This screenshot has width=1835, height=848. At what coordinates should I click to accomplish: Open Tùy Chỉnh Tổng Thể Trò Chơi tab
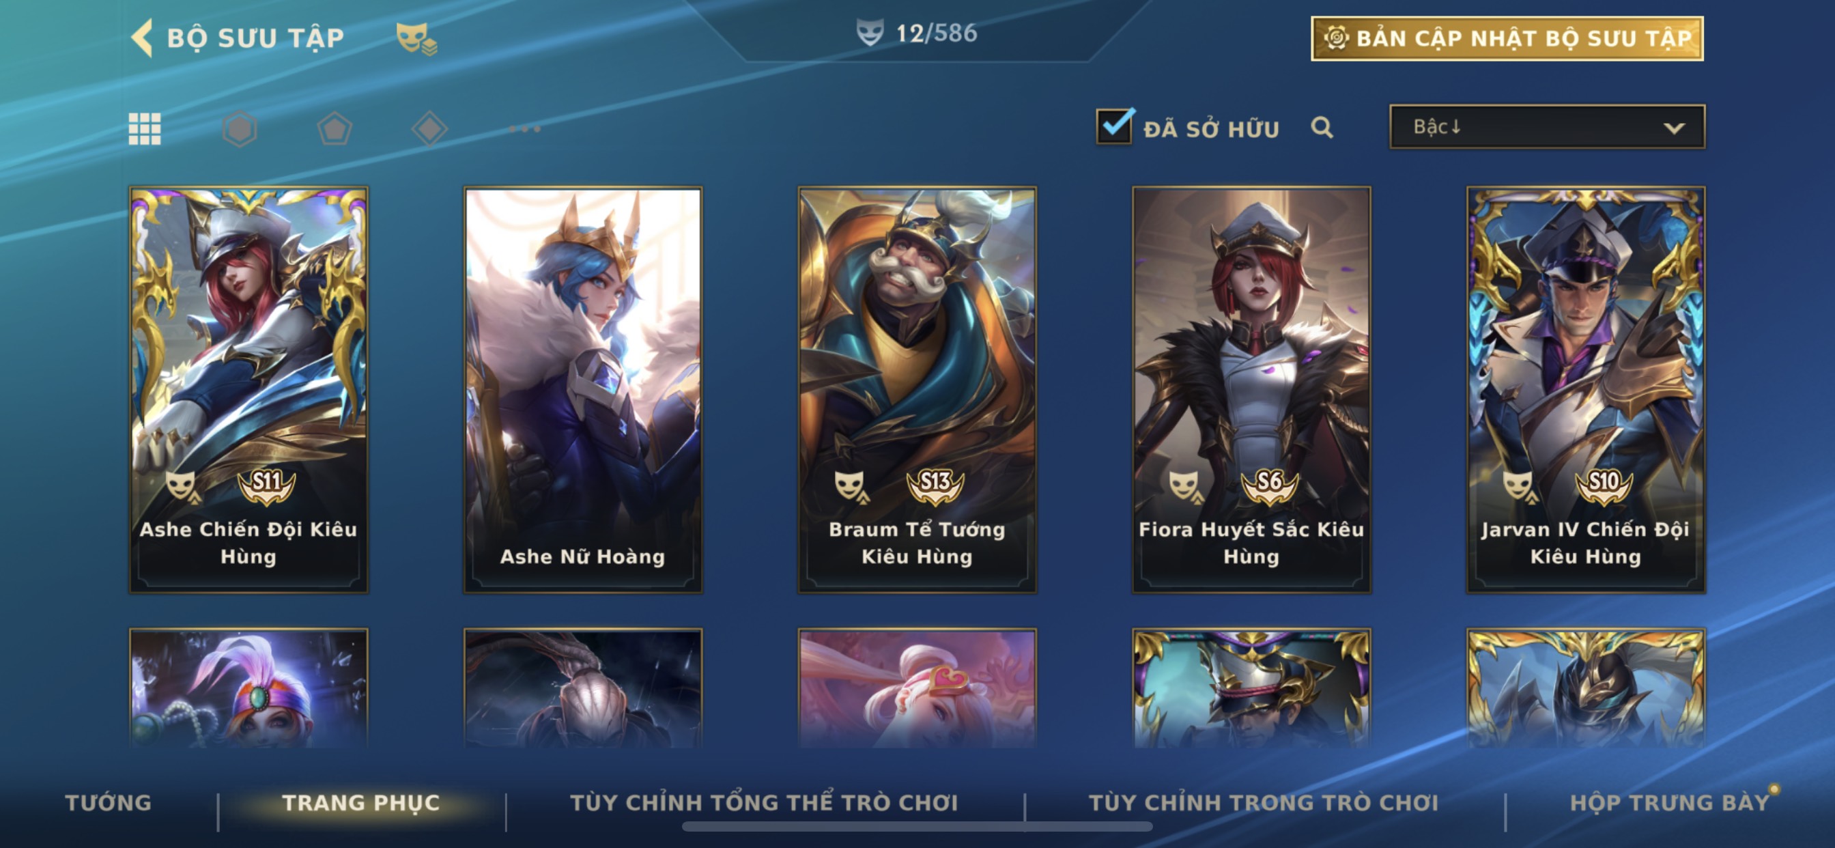pyautogui.click(x=765, y=802)
